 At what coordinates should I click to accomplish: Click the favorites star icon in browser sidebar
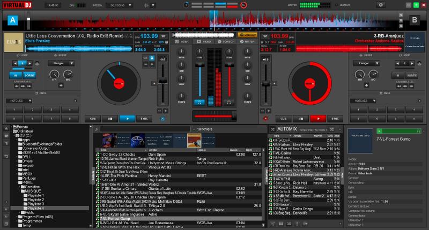click(6, 128)
